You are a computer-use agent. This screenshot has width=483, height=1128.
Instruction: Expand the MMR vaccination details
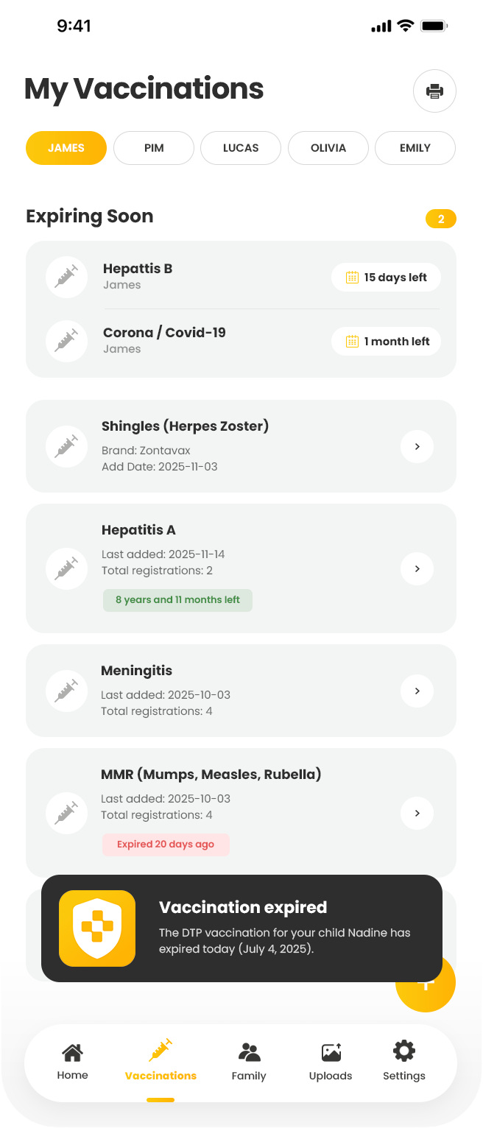[417, 813]
